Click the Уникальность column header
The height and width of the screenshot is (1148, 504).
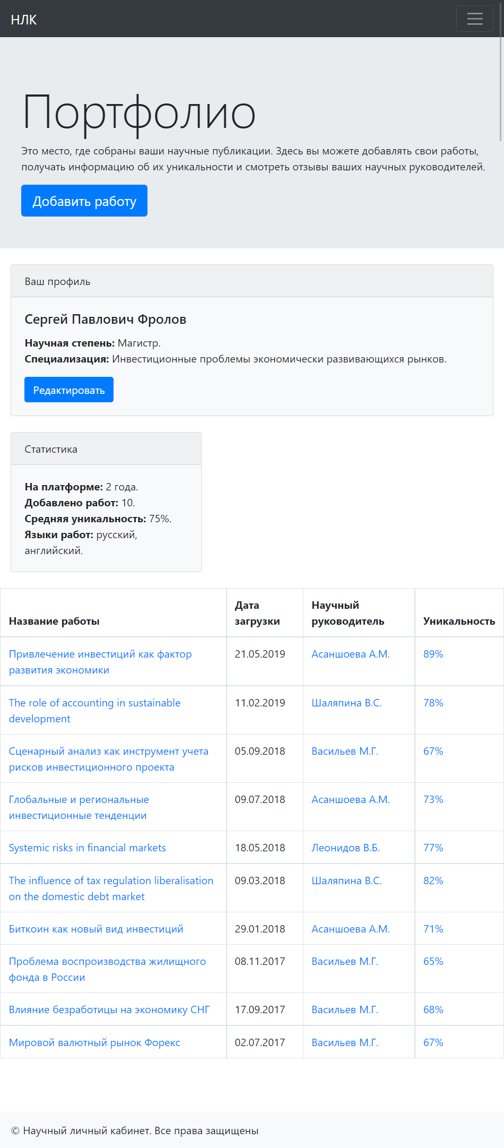(x=459, y=621)
